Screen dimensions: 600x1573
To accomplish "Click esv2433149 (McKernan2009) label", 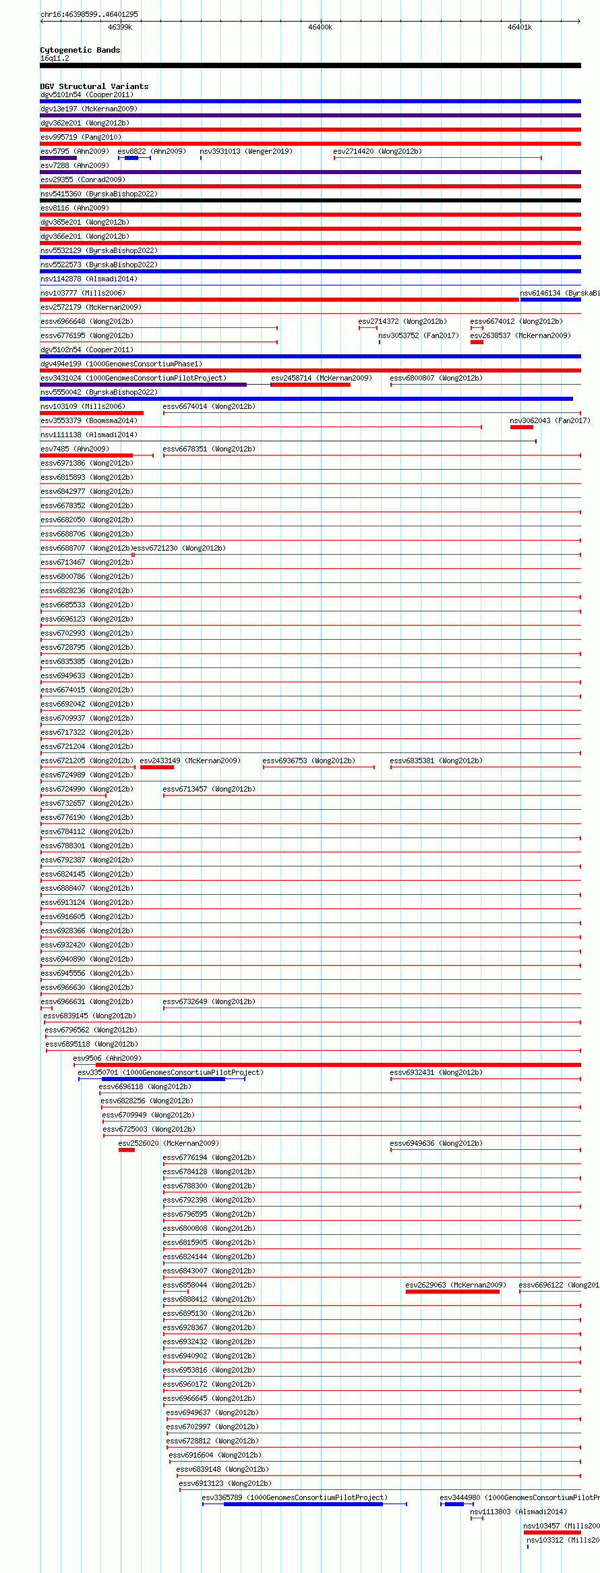I will (190, 761).
